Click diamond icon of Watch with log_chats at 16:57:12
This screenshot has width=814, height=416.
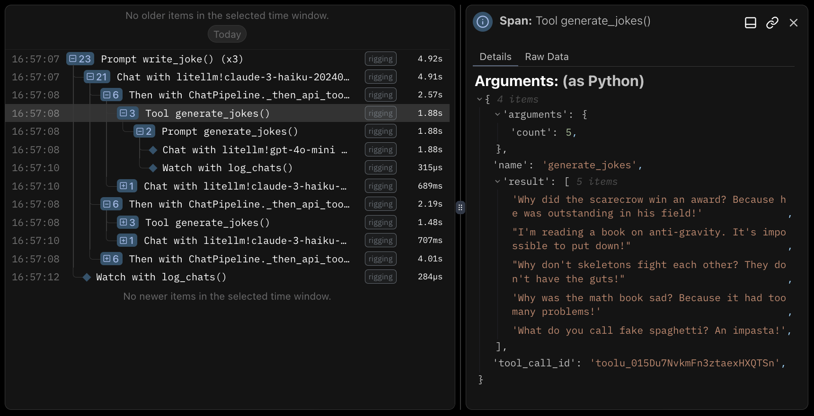(87, 277)
